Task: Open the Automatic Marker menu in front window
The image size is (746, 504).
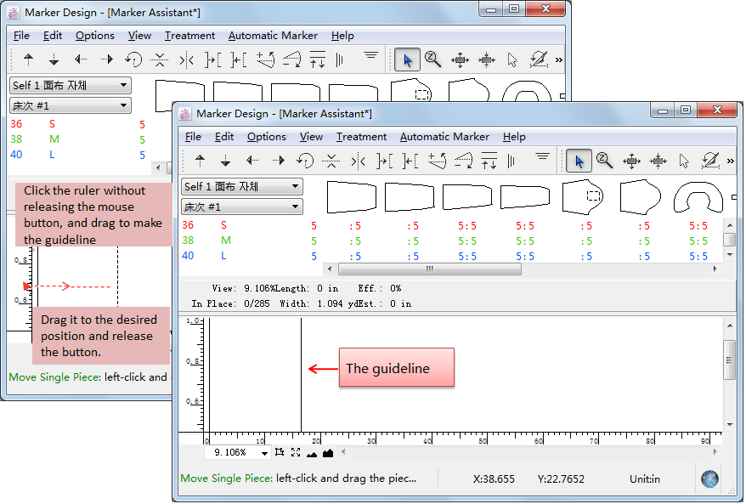Action: [444, 137]
